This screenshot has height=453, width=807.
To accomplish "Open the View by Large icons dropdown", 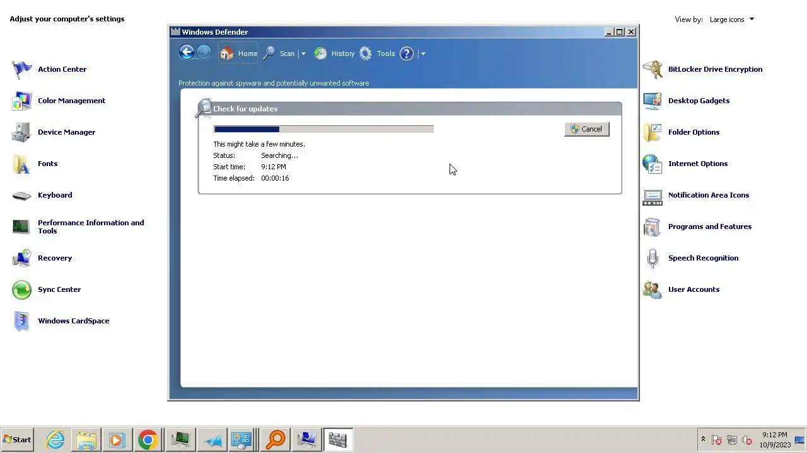I will (731, 20).
